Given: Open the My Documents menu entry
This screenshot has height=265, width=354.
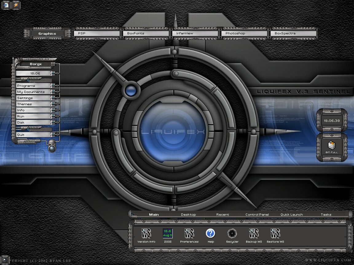Looking at the screenshot, I should (34, 92).
